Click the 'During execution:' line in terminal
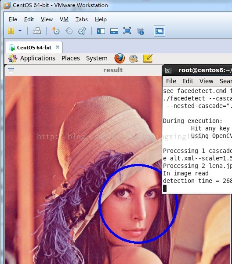The height and width of the screenshot is (264, 232). click(x=193, y=121)
